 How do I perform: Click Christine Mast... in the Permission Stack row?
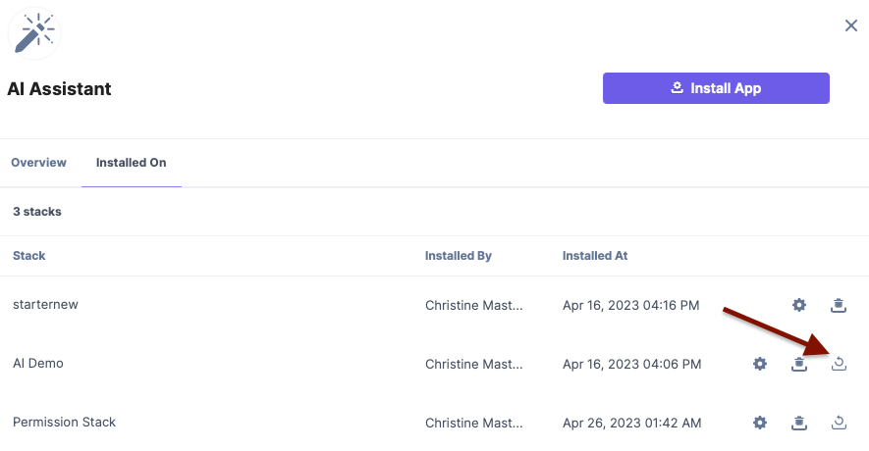tap(474, 423)
